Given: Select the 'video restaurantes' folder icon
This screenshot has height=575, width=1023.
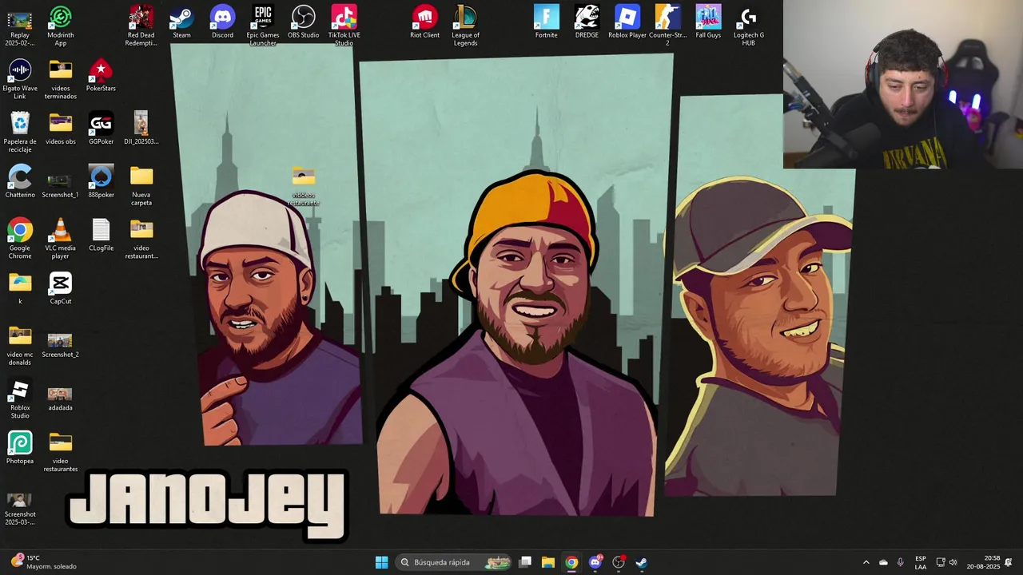Looking at the screenshot, I should [61, 452].
